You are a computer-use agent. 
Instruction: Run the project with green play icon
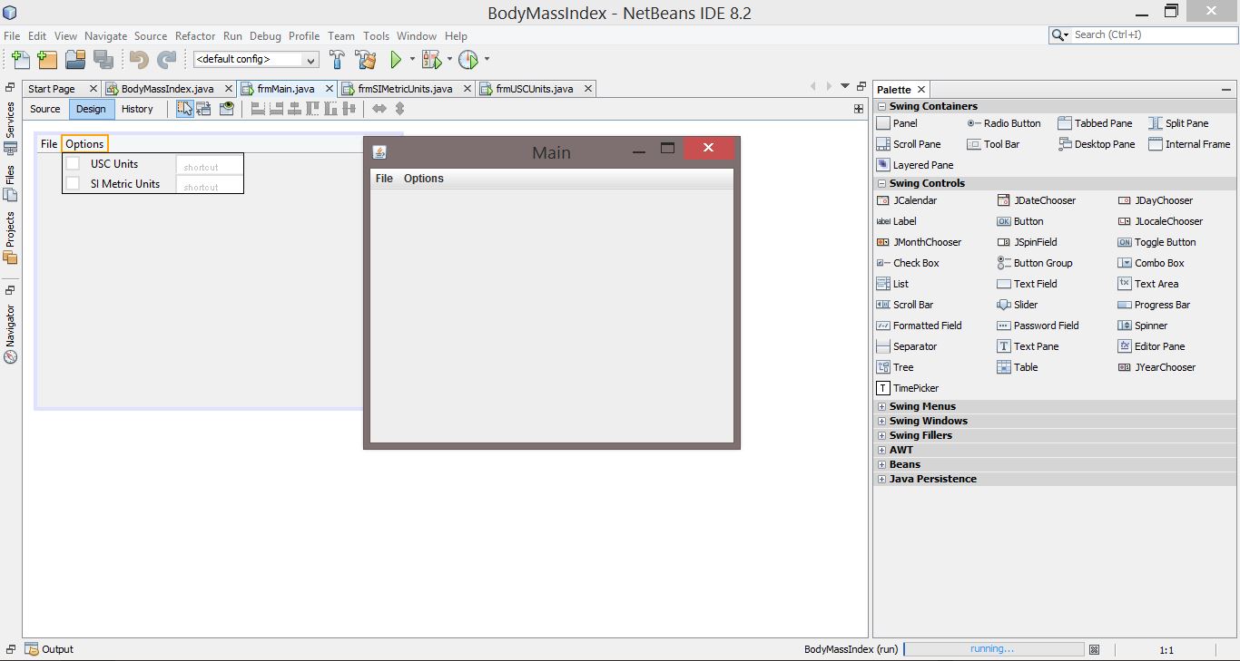(x=396, y=60)
